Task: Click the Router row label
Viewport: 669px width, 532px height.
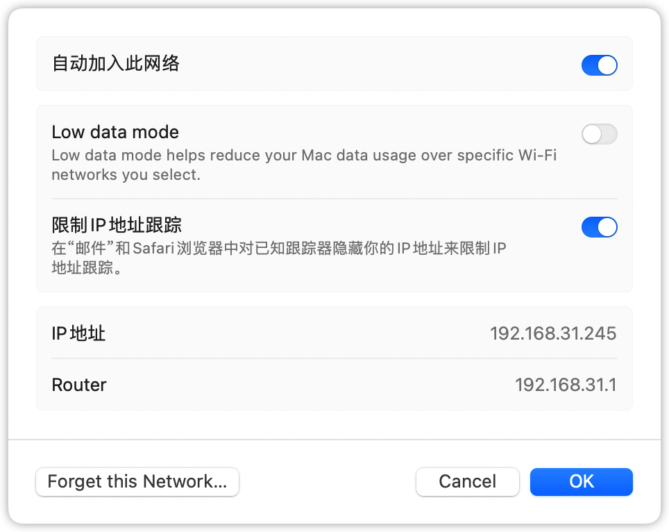Action: (x=79, y=385)
